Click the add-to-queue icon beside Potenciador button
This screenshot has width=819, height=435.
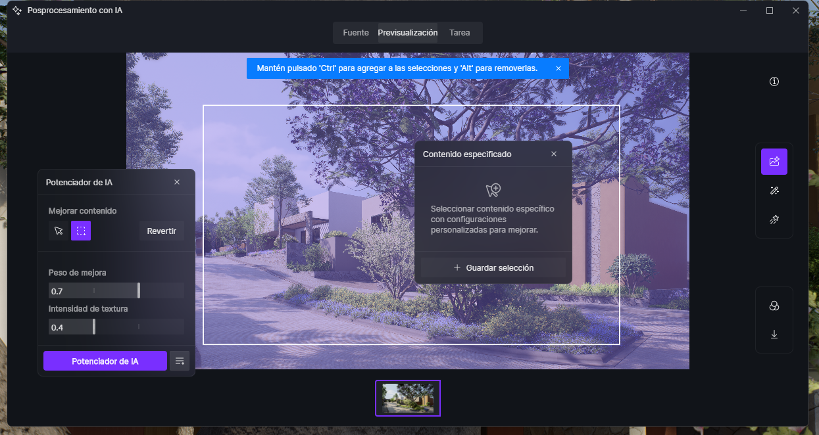(x=180, y=361)
